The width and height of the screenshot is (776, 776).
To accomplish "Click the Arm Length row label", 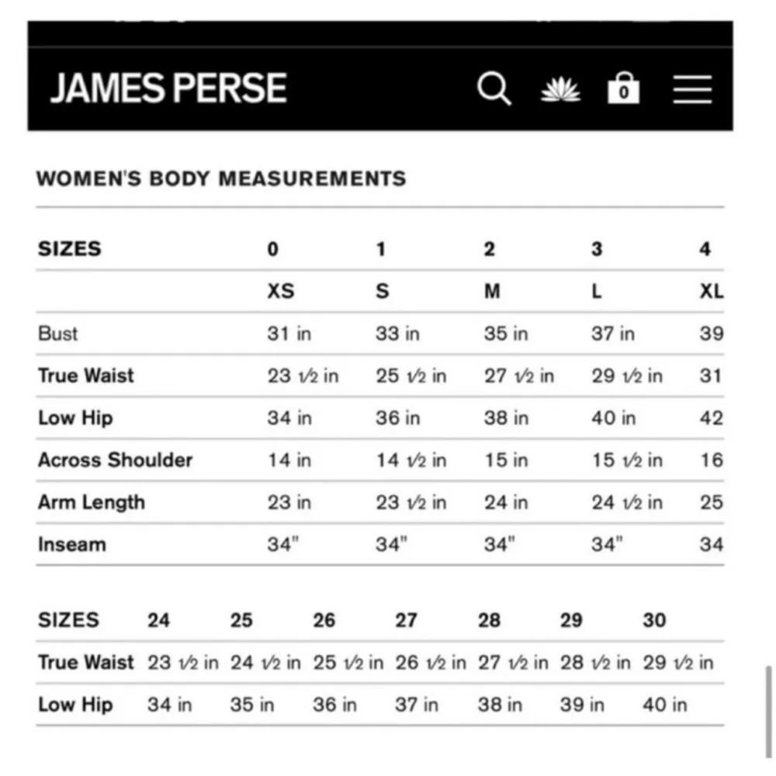I will [91, 502].
